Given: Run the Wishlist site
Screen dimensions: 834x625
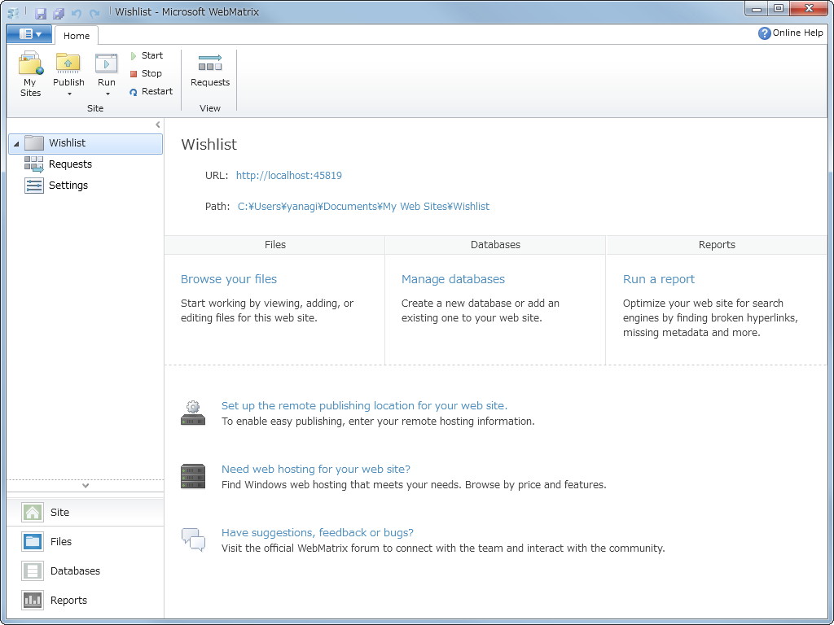Looking at the screenshot, I should coord(106,65).
